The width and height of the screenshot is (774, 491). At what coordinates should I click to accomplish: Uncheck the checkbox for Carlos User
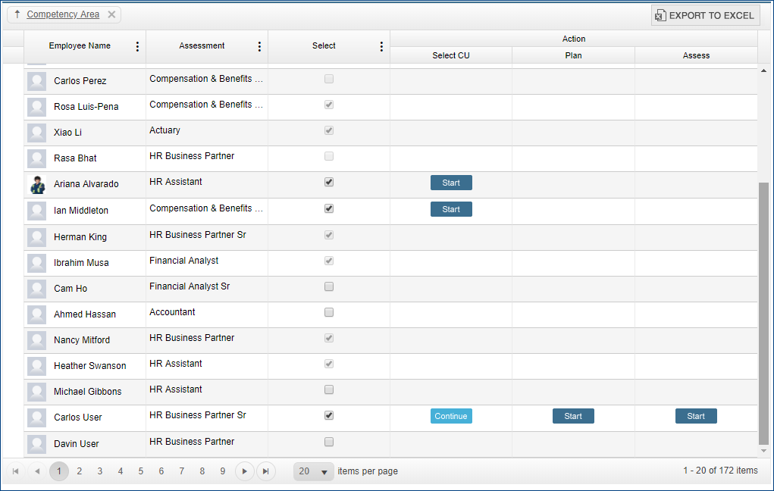point(328,415)
